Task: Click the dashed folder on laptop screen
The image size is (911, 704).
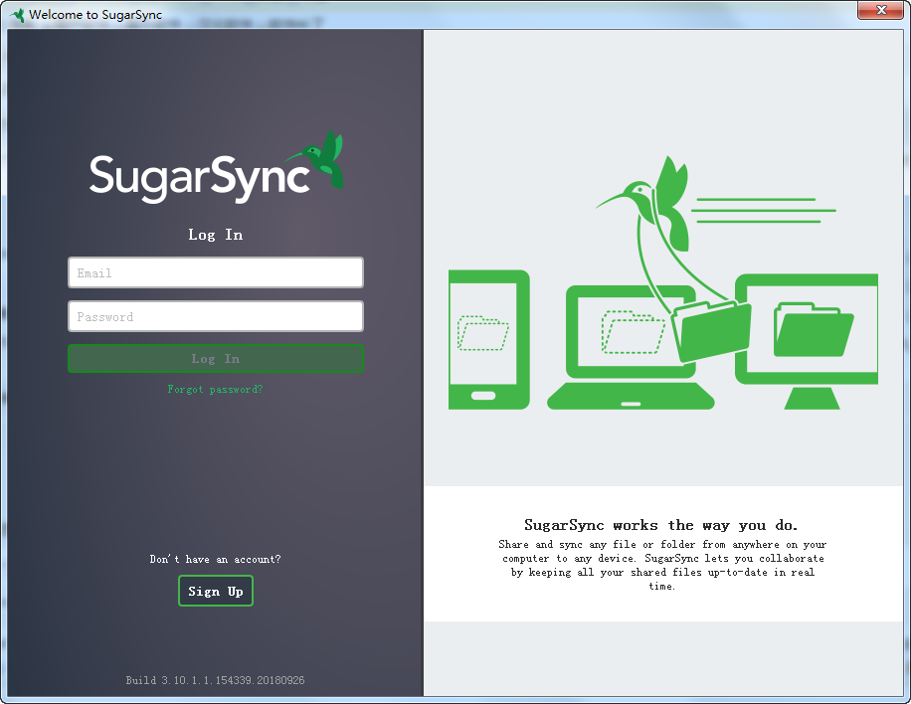Action: (x=633, y=332)
